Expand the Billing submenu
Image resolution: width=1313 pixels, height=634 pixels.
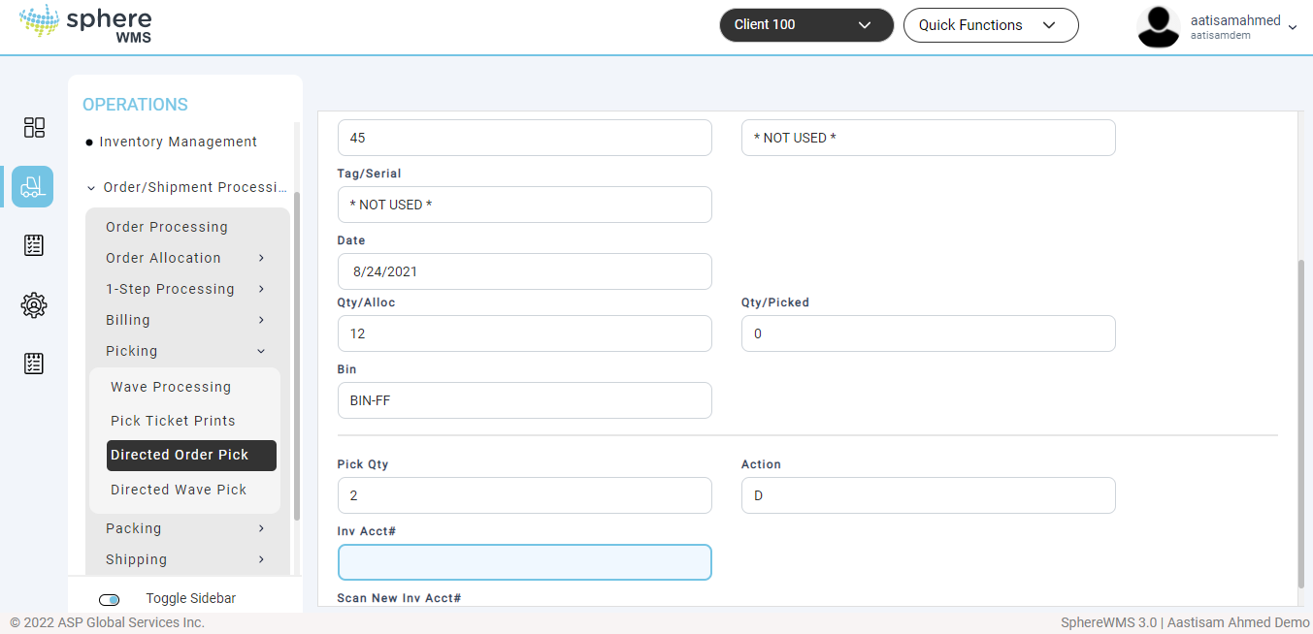tap(185, 320)
